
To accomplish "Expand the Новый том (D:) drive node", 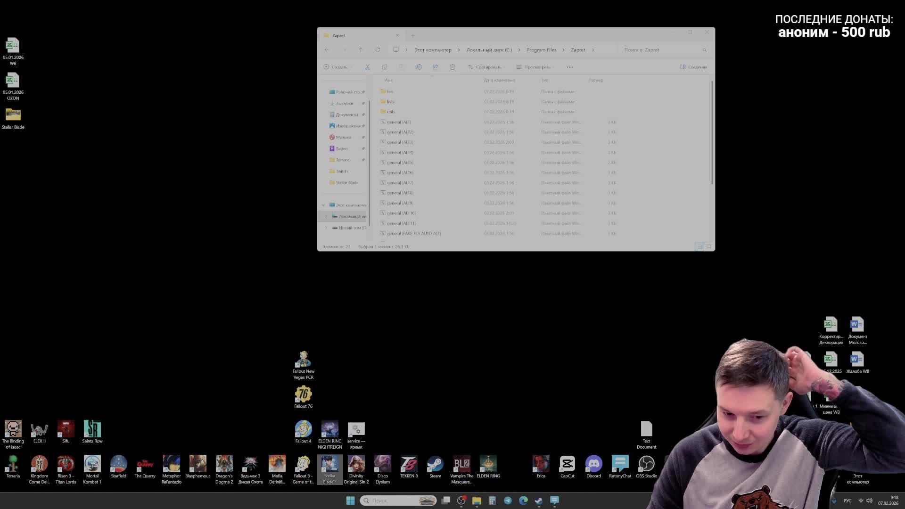I will pos(326,228).
